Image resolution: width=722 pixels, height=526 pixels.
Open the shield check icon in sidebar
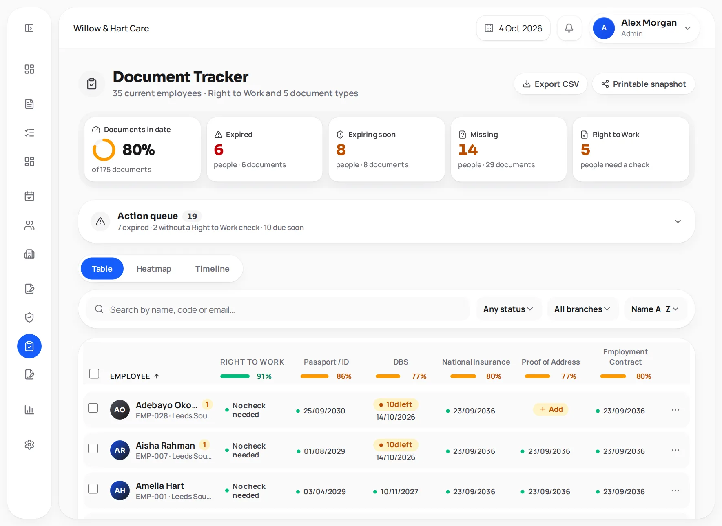[29, 317]
